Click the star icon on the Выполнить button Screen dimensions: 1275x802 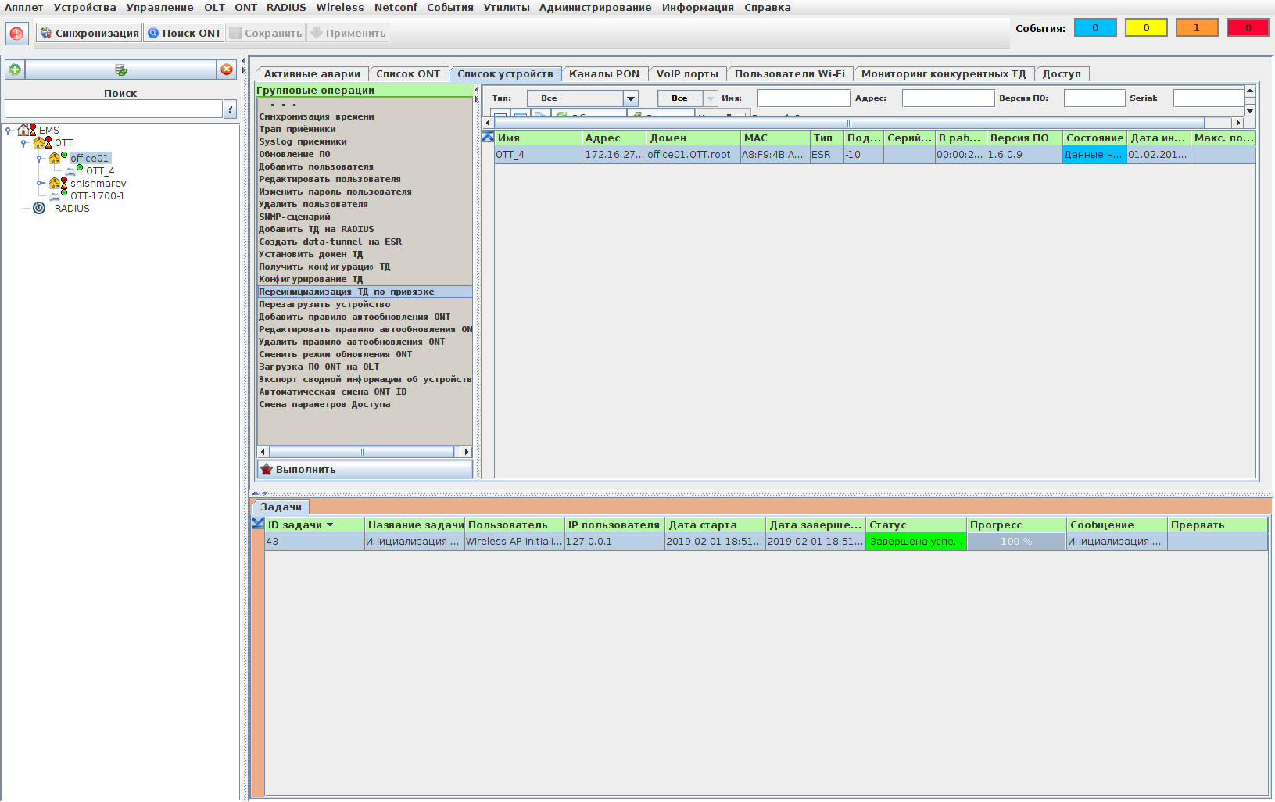(267, 469)
